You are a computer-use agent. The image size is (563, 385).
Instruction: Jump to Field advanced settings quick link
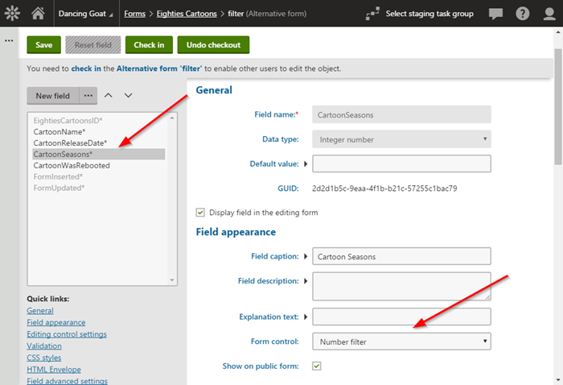67,381
